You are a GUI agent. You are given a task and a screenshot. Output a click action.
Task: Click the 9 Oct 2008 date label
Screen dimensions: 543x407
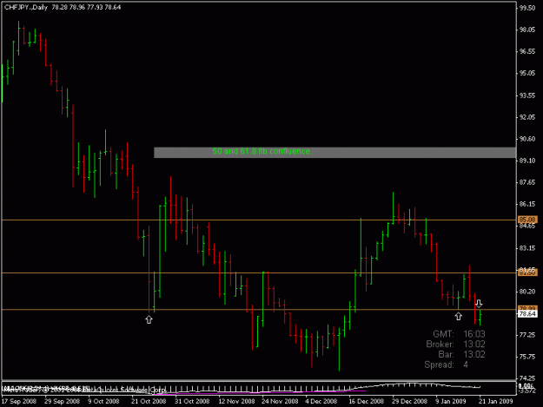point(103,402)
